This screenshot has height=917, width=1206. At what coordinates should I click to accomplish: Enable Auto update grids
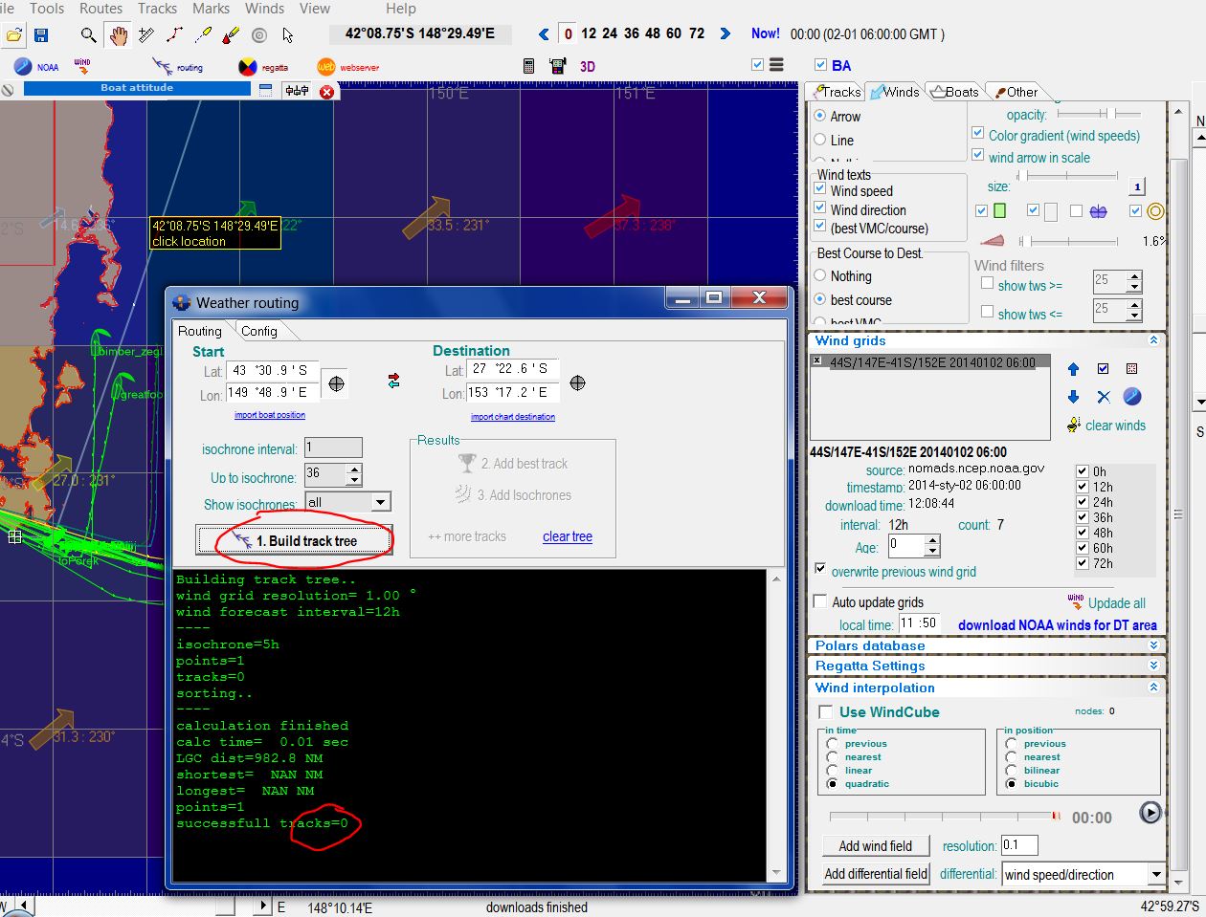[819, 601]
